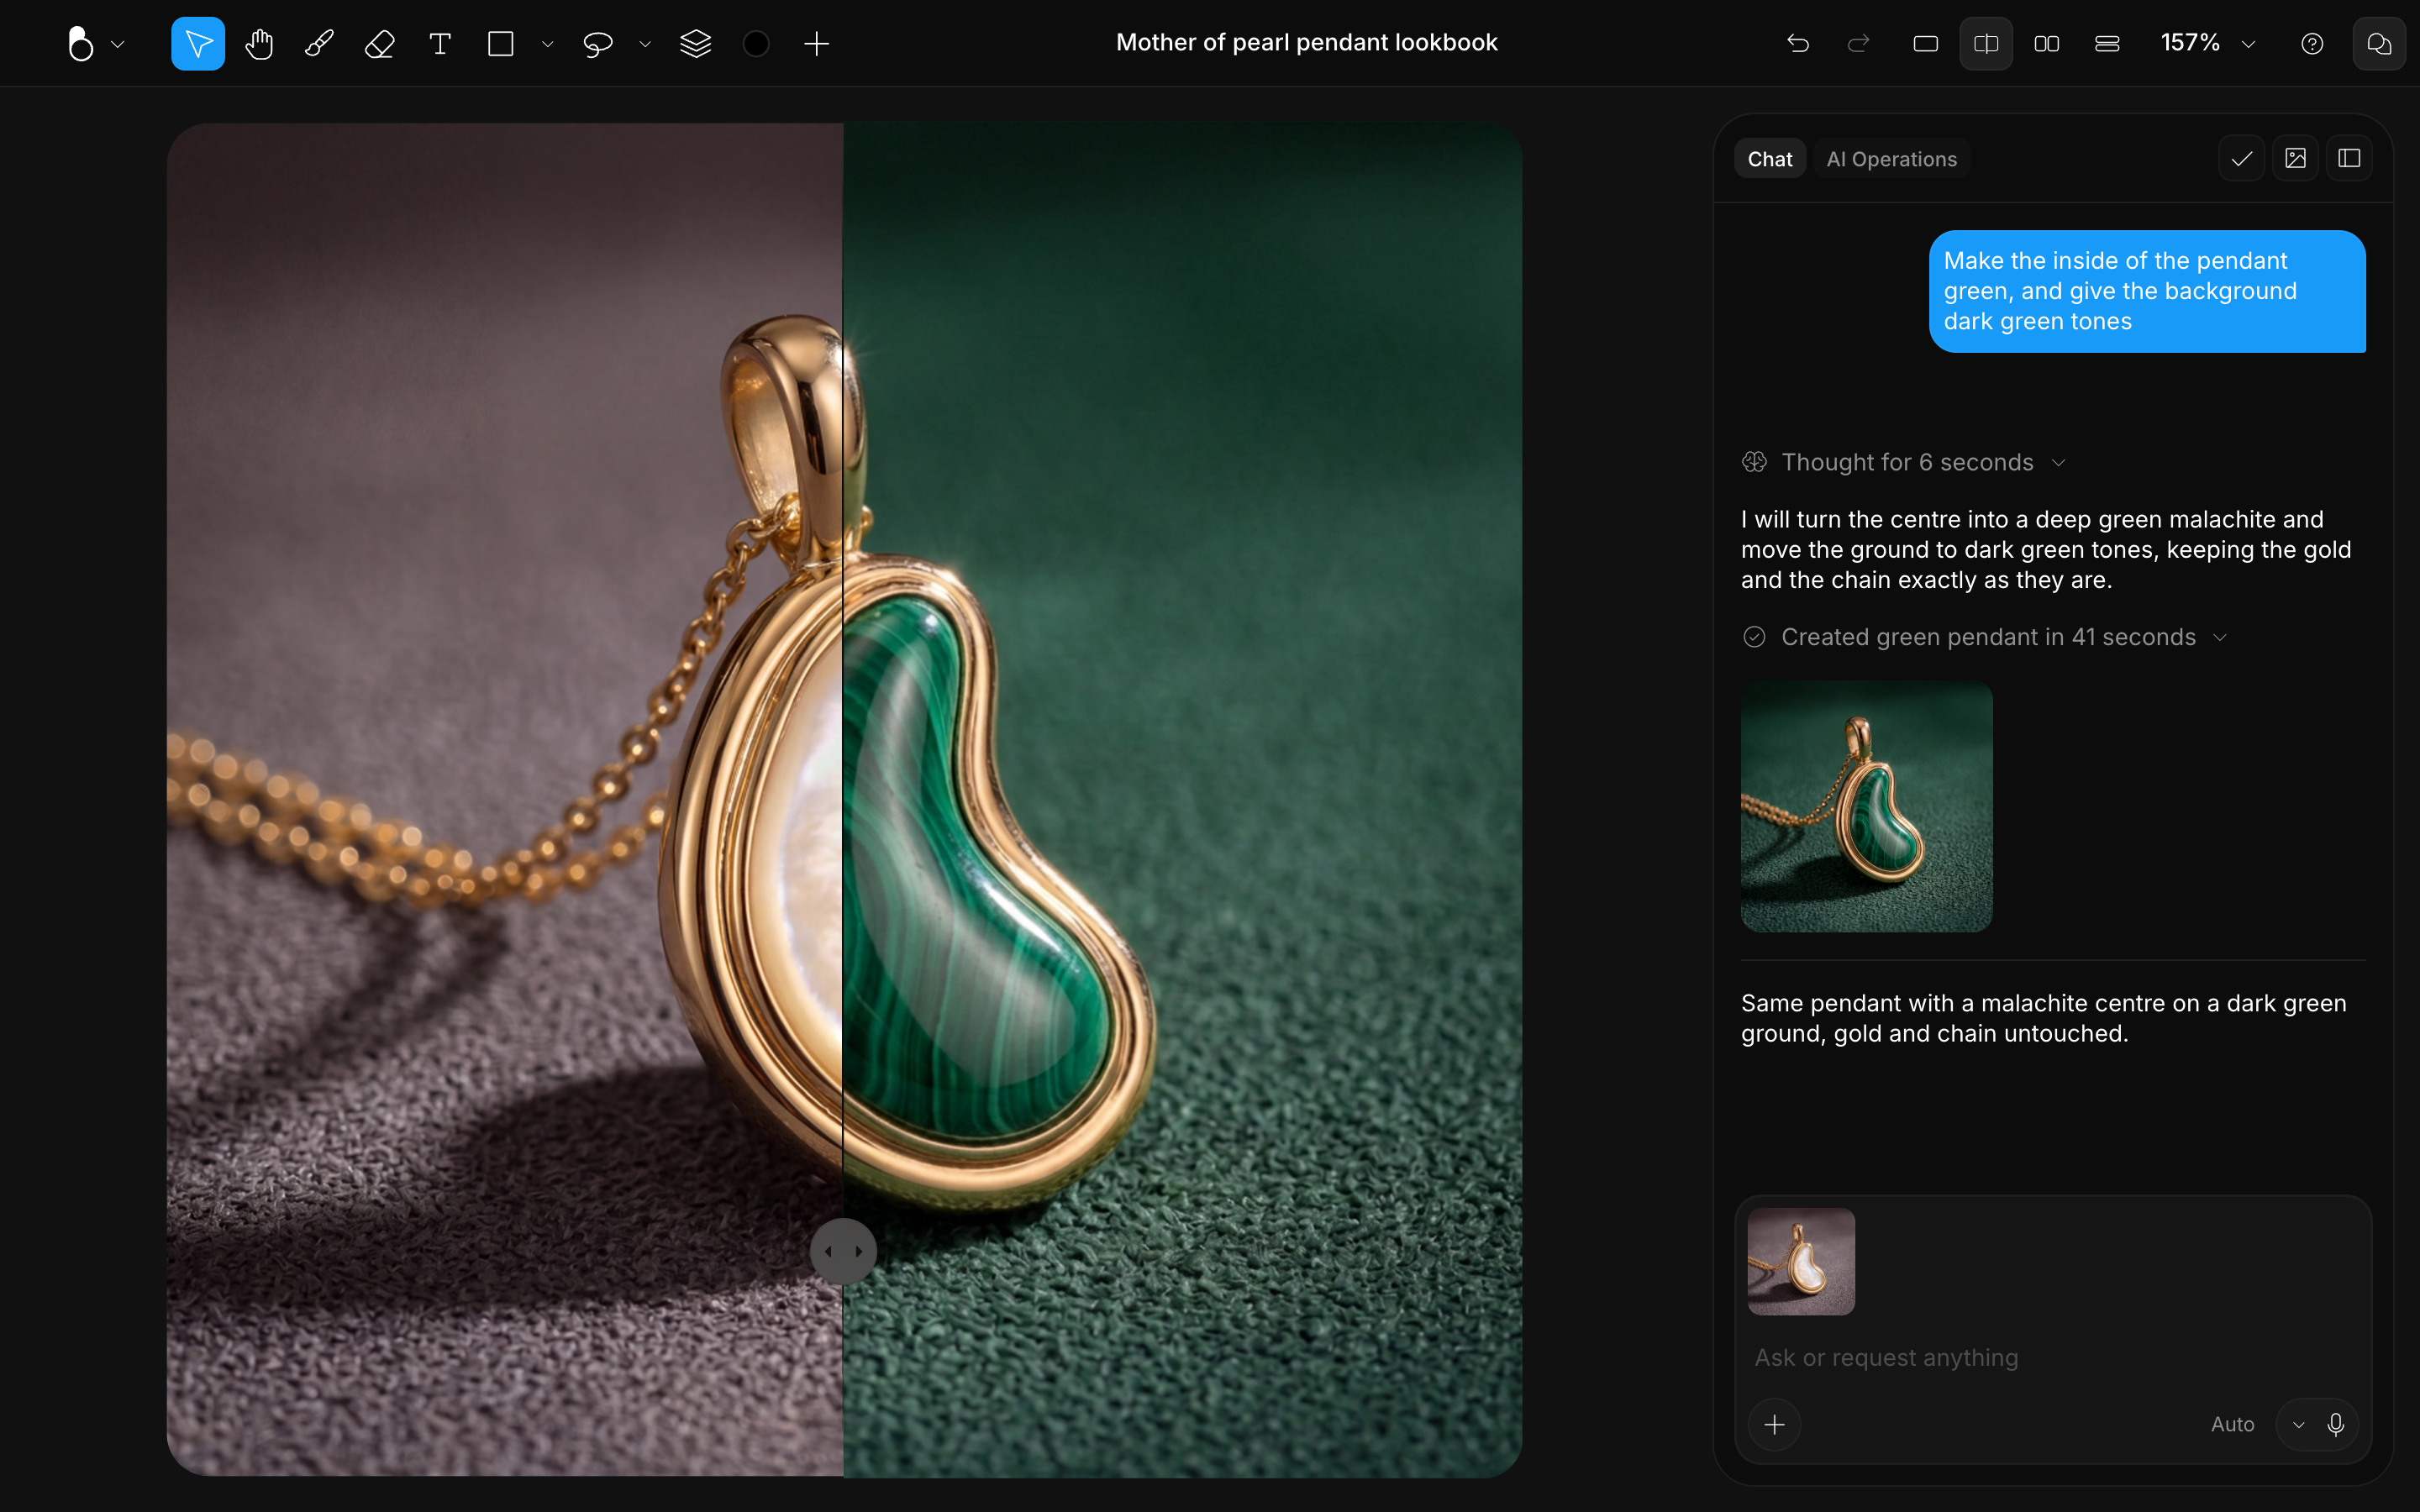Select the Lasso selection tool

pos(598,43)
